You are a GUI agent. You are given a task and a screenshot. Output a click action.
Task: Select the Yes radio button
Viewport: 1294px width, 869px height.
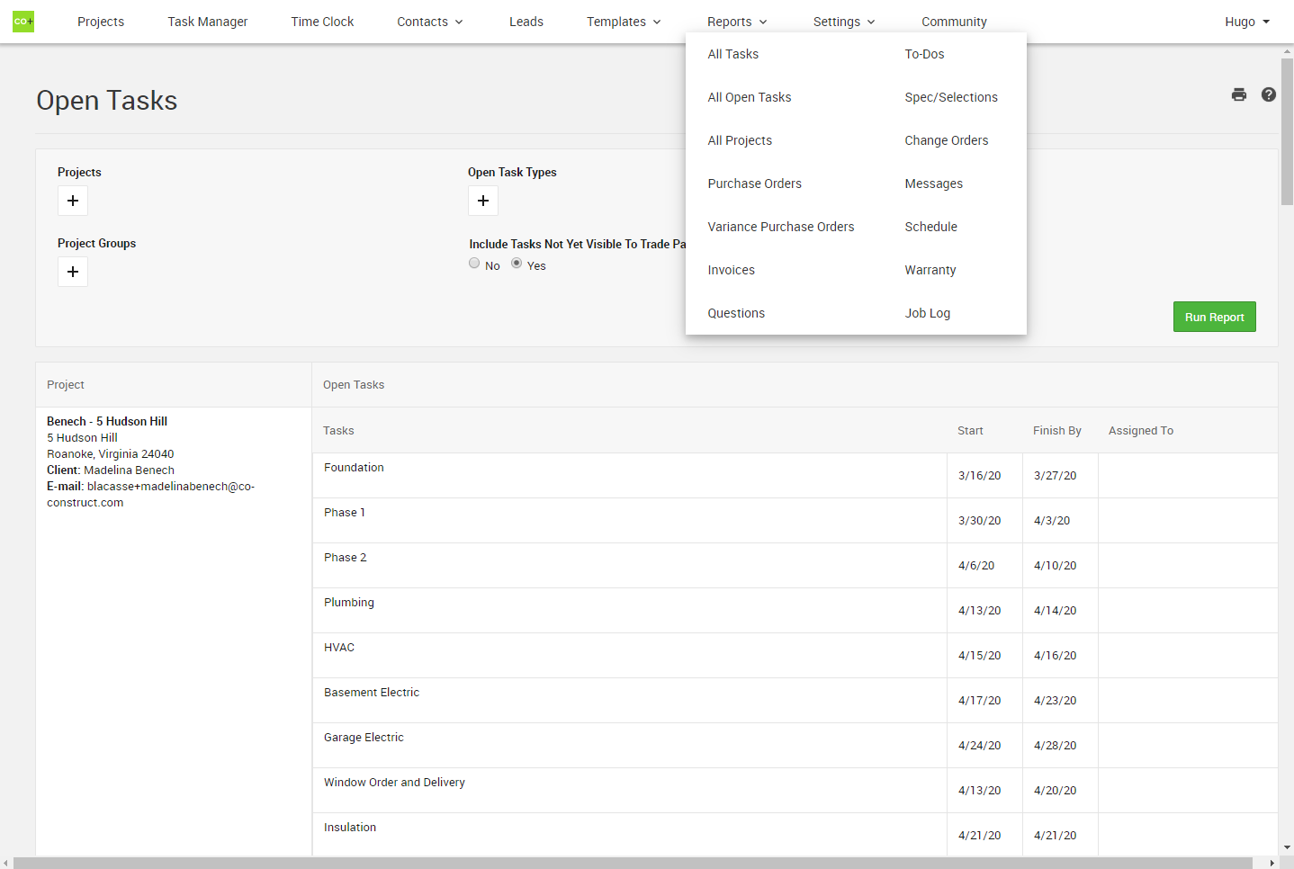[x=517, y=263]
